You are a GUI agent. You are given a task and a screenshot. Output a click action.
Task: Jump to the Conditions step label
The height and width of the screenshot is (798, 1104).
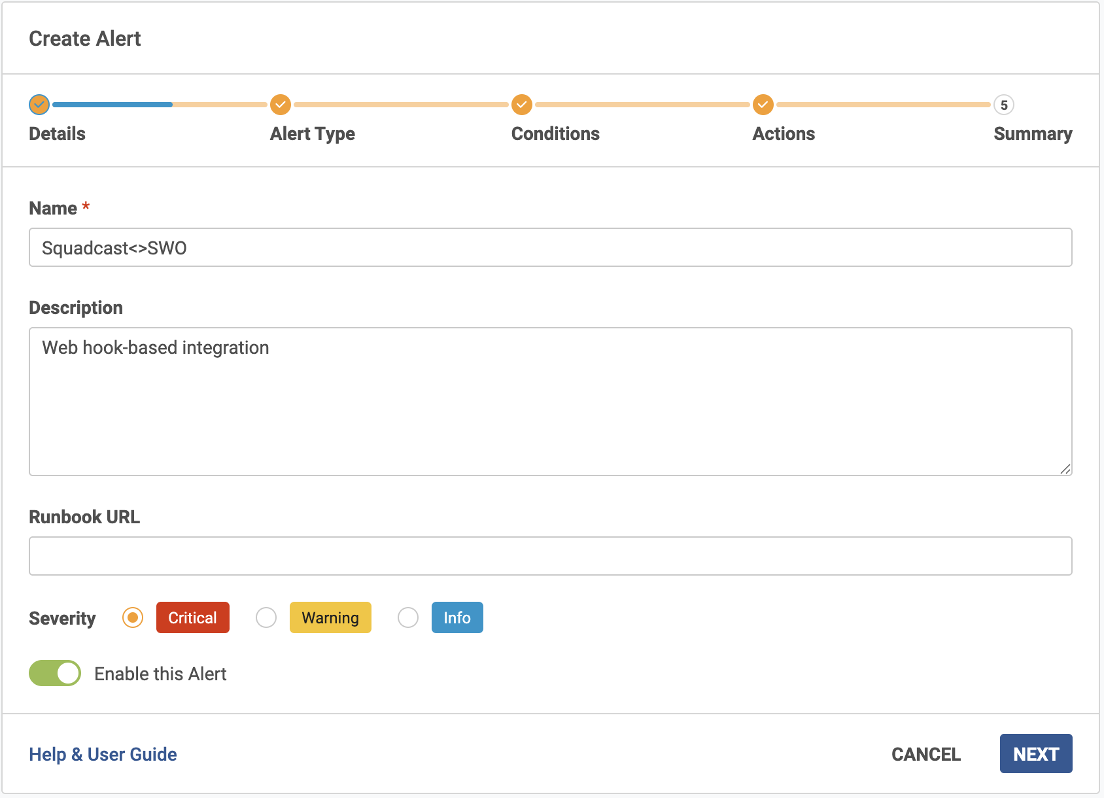pos(555,134)
